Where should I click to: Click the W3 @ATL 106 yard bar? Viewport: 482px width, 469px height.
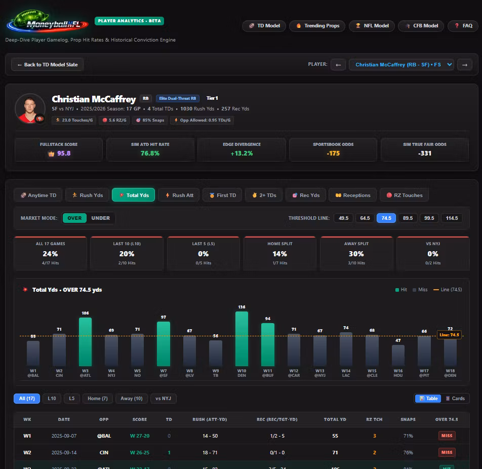coord(85,342)
